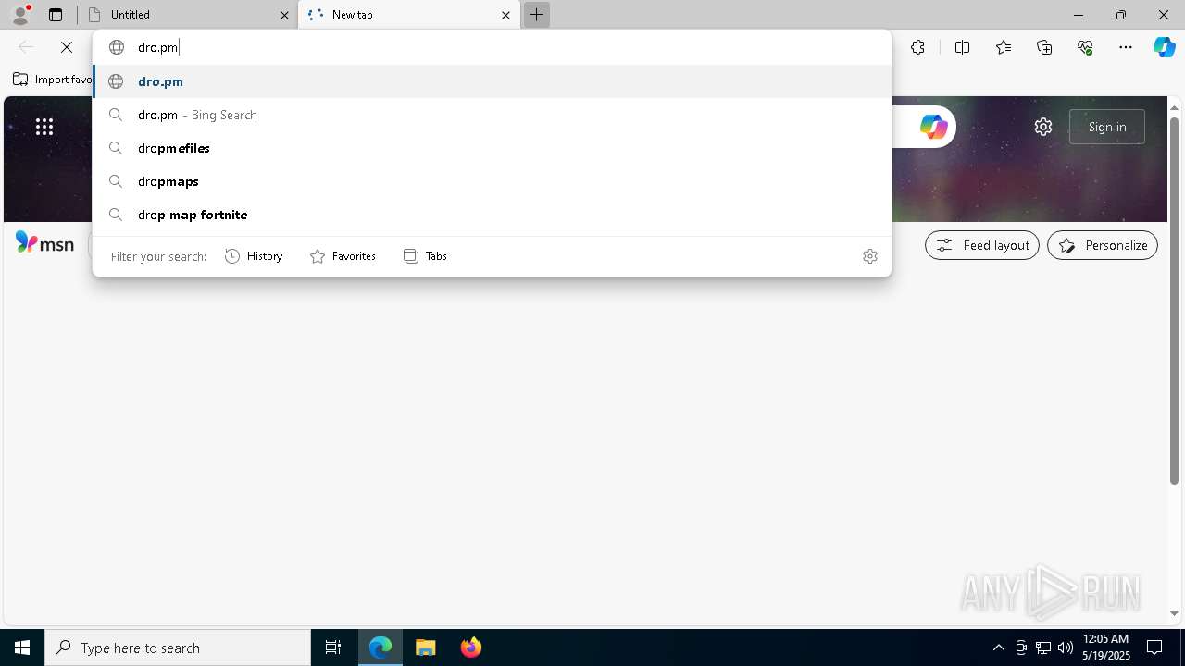Screen dimensions: 1185x666
Task: Click the page vertical scrollbar
Action: coord(1175,301)
